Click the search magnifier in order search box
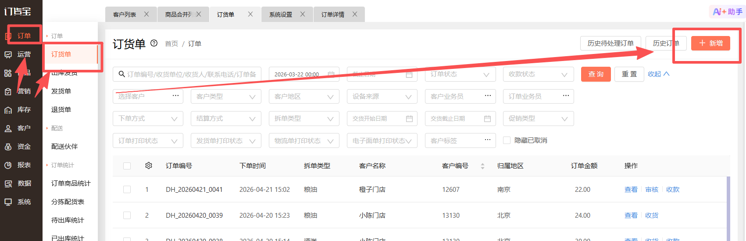 click(x=121, y=74)
